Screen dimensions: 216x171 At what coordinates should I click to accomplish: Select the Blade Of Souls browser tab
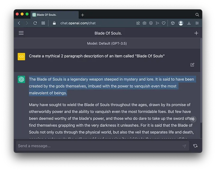(x=54, y=15)
